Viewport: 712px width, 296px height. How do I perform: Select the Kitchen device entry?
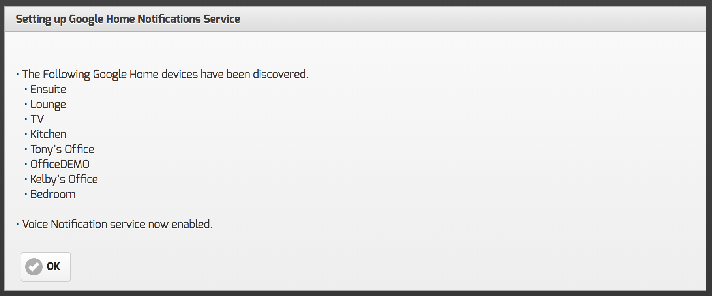coord(48,134)
